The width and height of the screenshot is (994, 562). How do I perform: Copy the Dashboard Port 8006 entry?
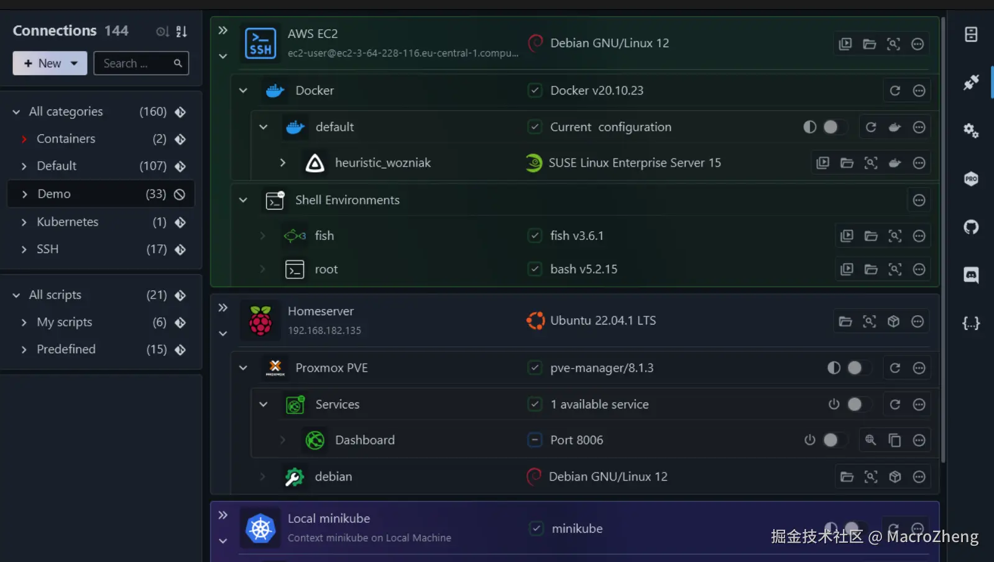pyautogui.click(x=895, y=440)
